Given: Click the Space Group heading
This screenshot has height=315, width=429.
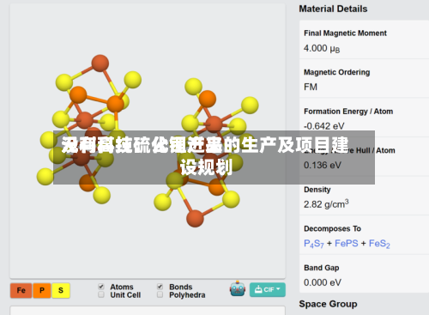Looking at the screenshot, I should click(328, 304).
